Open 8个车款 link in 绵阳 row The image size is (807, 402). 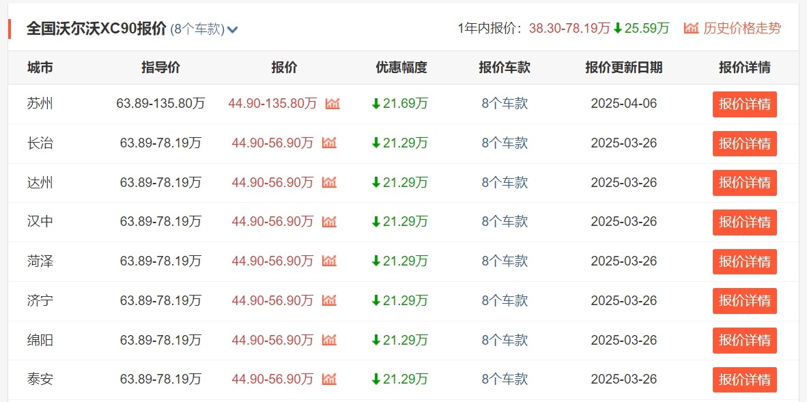click(x=505, y=340)
